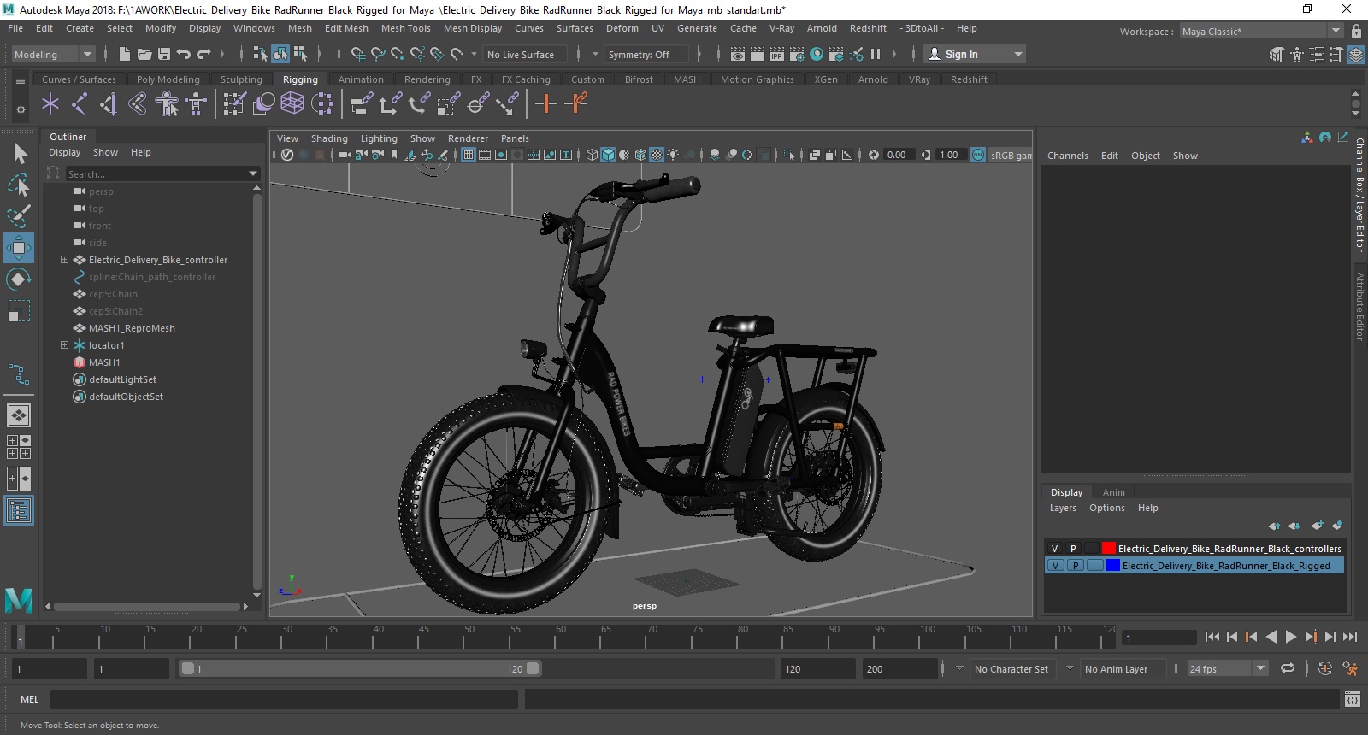Image resolution: width=1368 pixels, height=735 pixels.
Task: Click the IPR render icon
Action: (777, 54)
